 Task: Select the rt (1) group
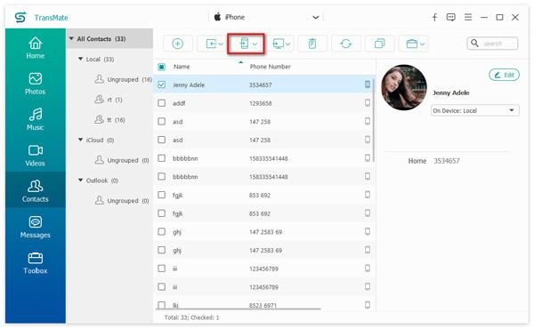(108, 100)
